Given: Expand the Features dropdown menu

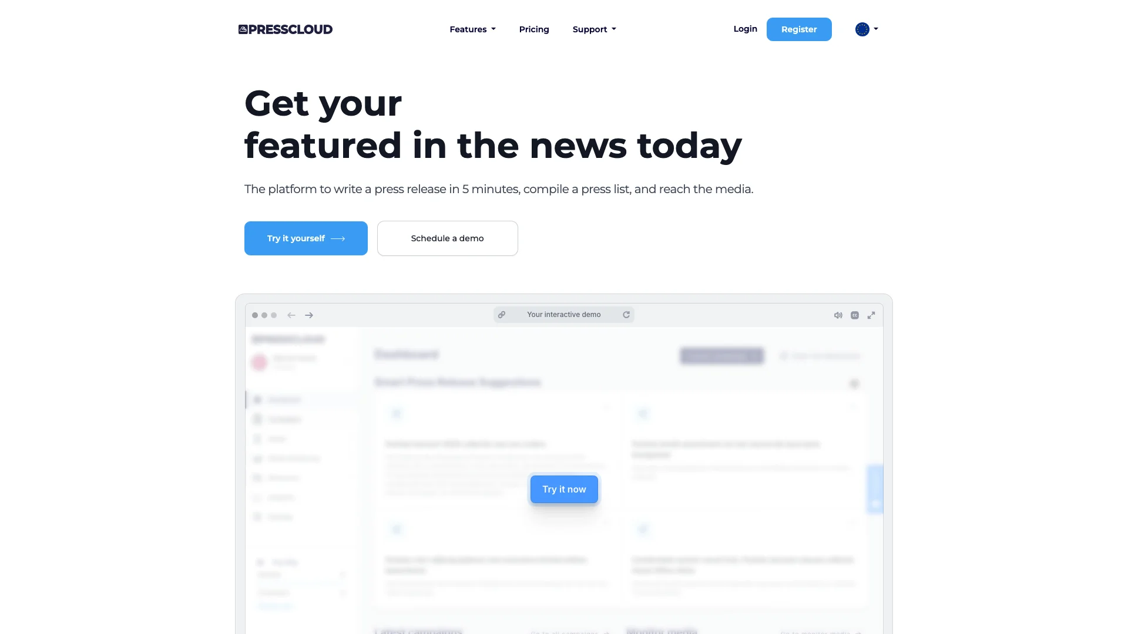Looking at the screenshot, I should (472, 29).
